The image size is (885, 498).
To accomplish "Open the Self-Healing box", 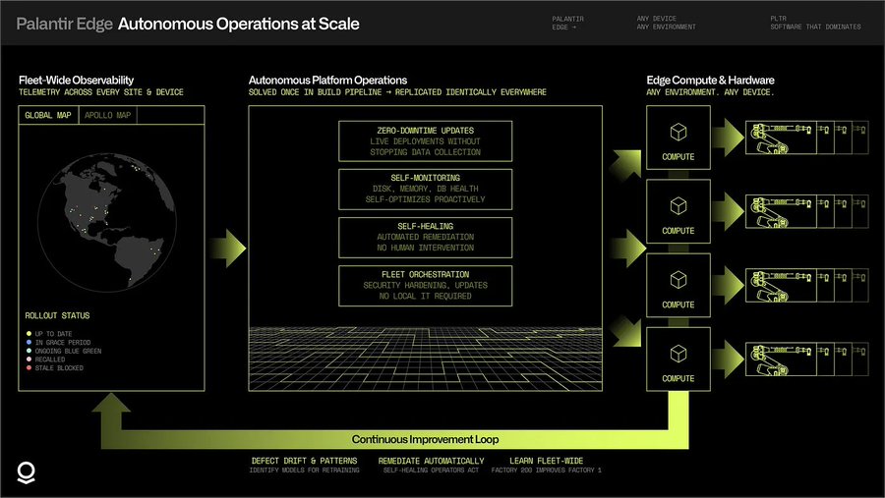I will point(425,238).
